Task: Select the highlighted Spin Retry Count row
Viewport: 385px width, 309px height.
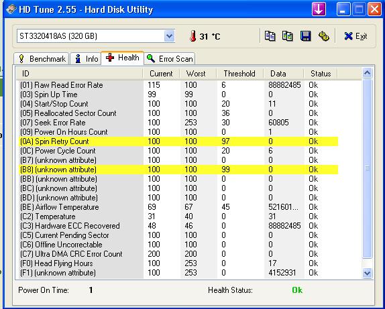Action: 178,141
